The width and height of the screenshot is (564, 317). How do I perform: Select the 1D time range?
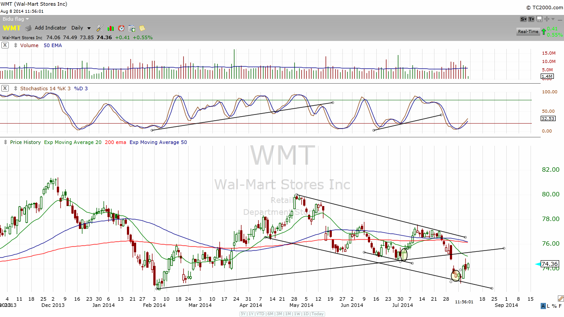click(x=305, y=314)
